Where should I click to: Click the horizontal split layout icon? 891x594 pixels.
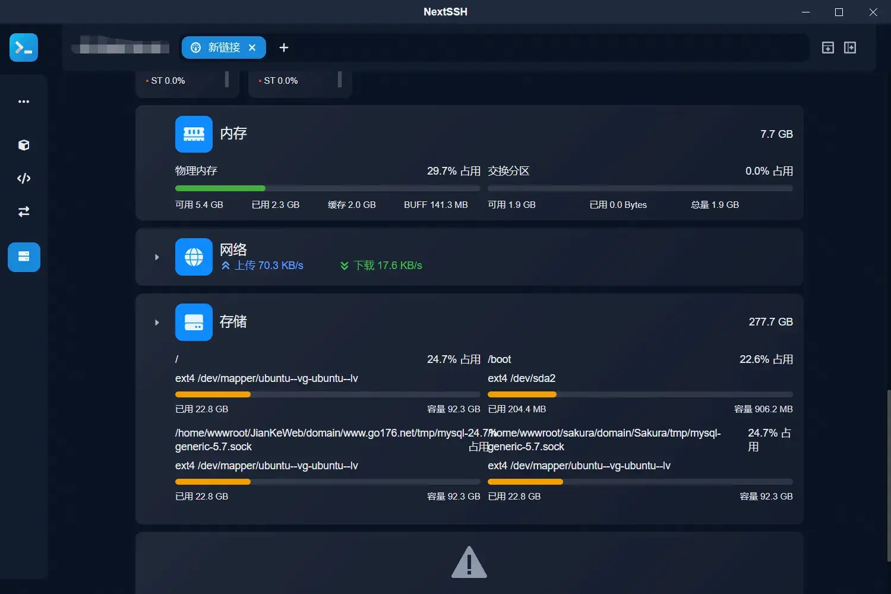828,48
